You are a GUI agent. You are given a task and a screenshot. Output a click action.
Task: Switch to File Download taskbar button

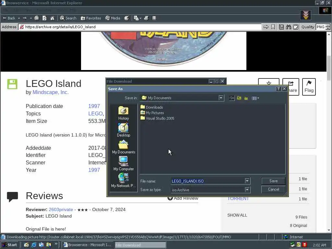click(140, 245)
